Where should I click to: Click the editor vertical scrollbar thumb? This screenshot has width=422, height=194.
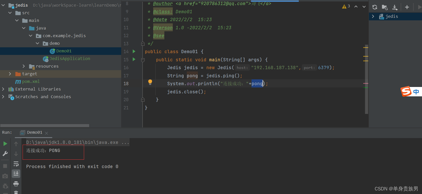(x=366, y=79)
